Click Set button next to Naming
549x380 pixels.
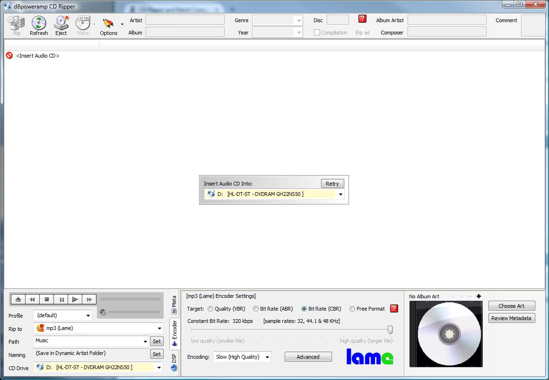[157, 354]
